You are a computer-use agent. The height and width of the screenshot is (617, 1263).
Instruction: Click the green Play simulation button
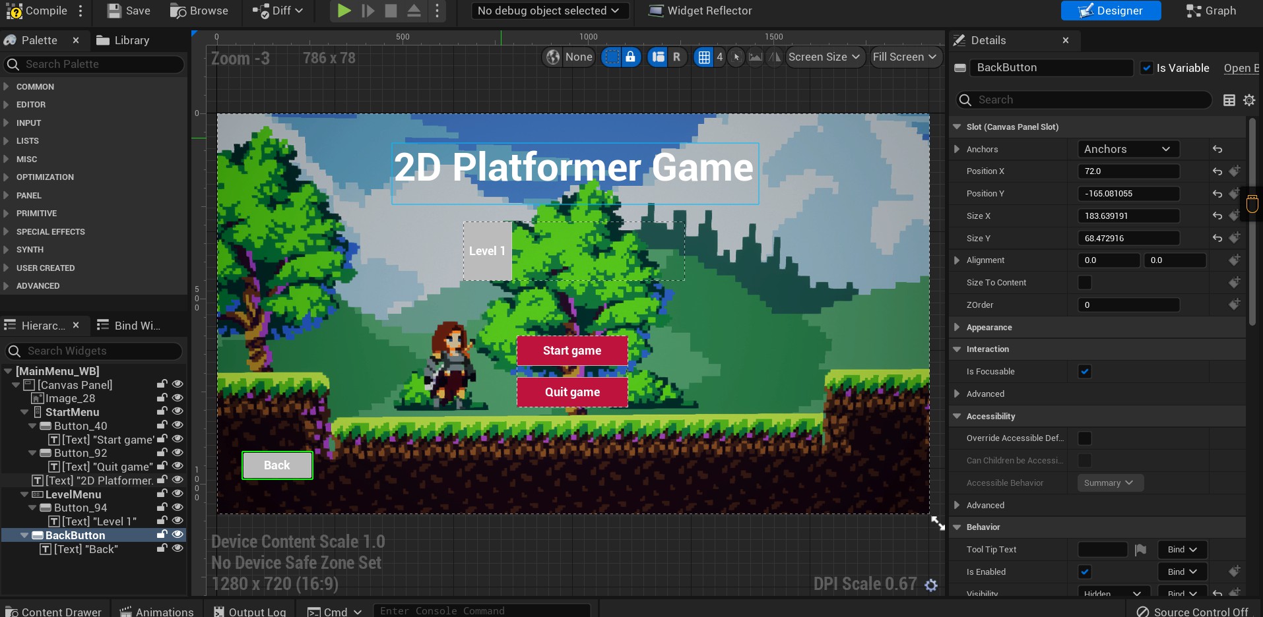344,11
